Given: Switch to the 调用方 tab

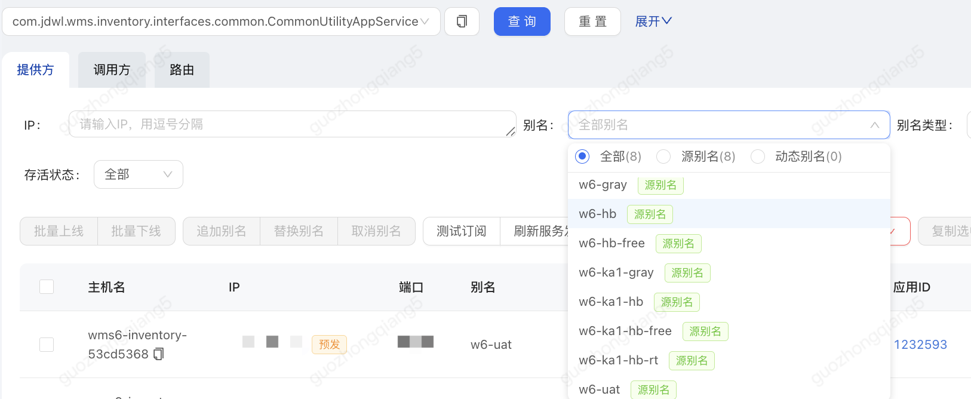Looking at the screenshot, I should pos(112,70).
